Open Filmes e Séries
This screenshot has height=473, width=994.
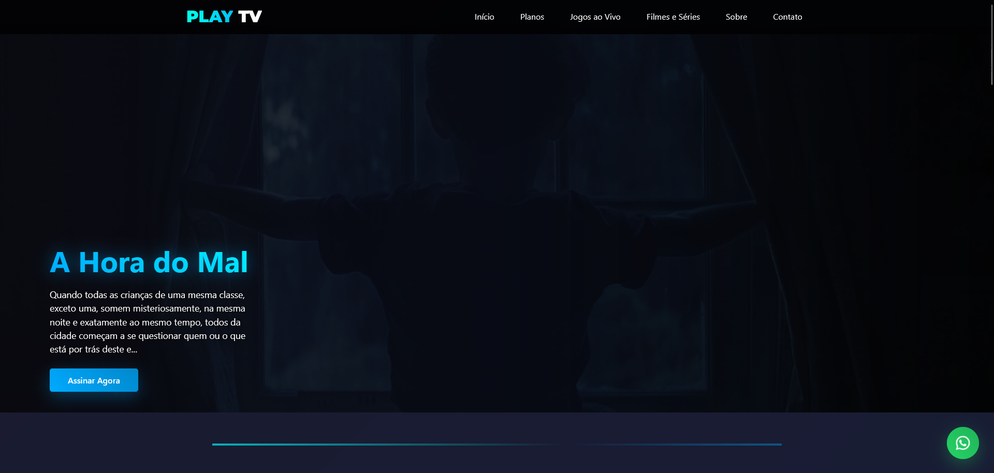tap(673, 17)
